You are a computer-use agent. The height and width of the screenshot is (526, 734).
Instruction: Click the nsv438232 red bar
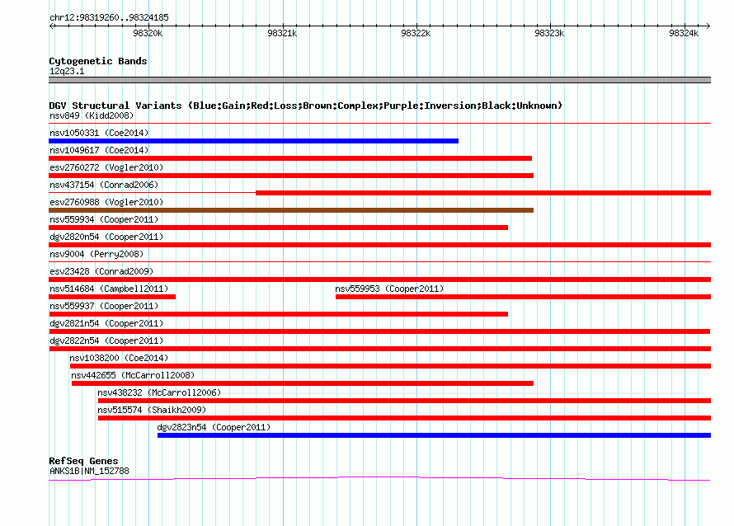[404, 401]
